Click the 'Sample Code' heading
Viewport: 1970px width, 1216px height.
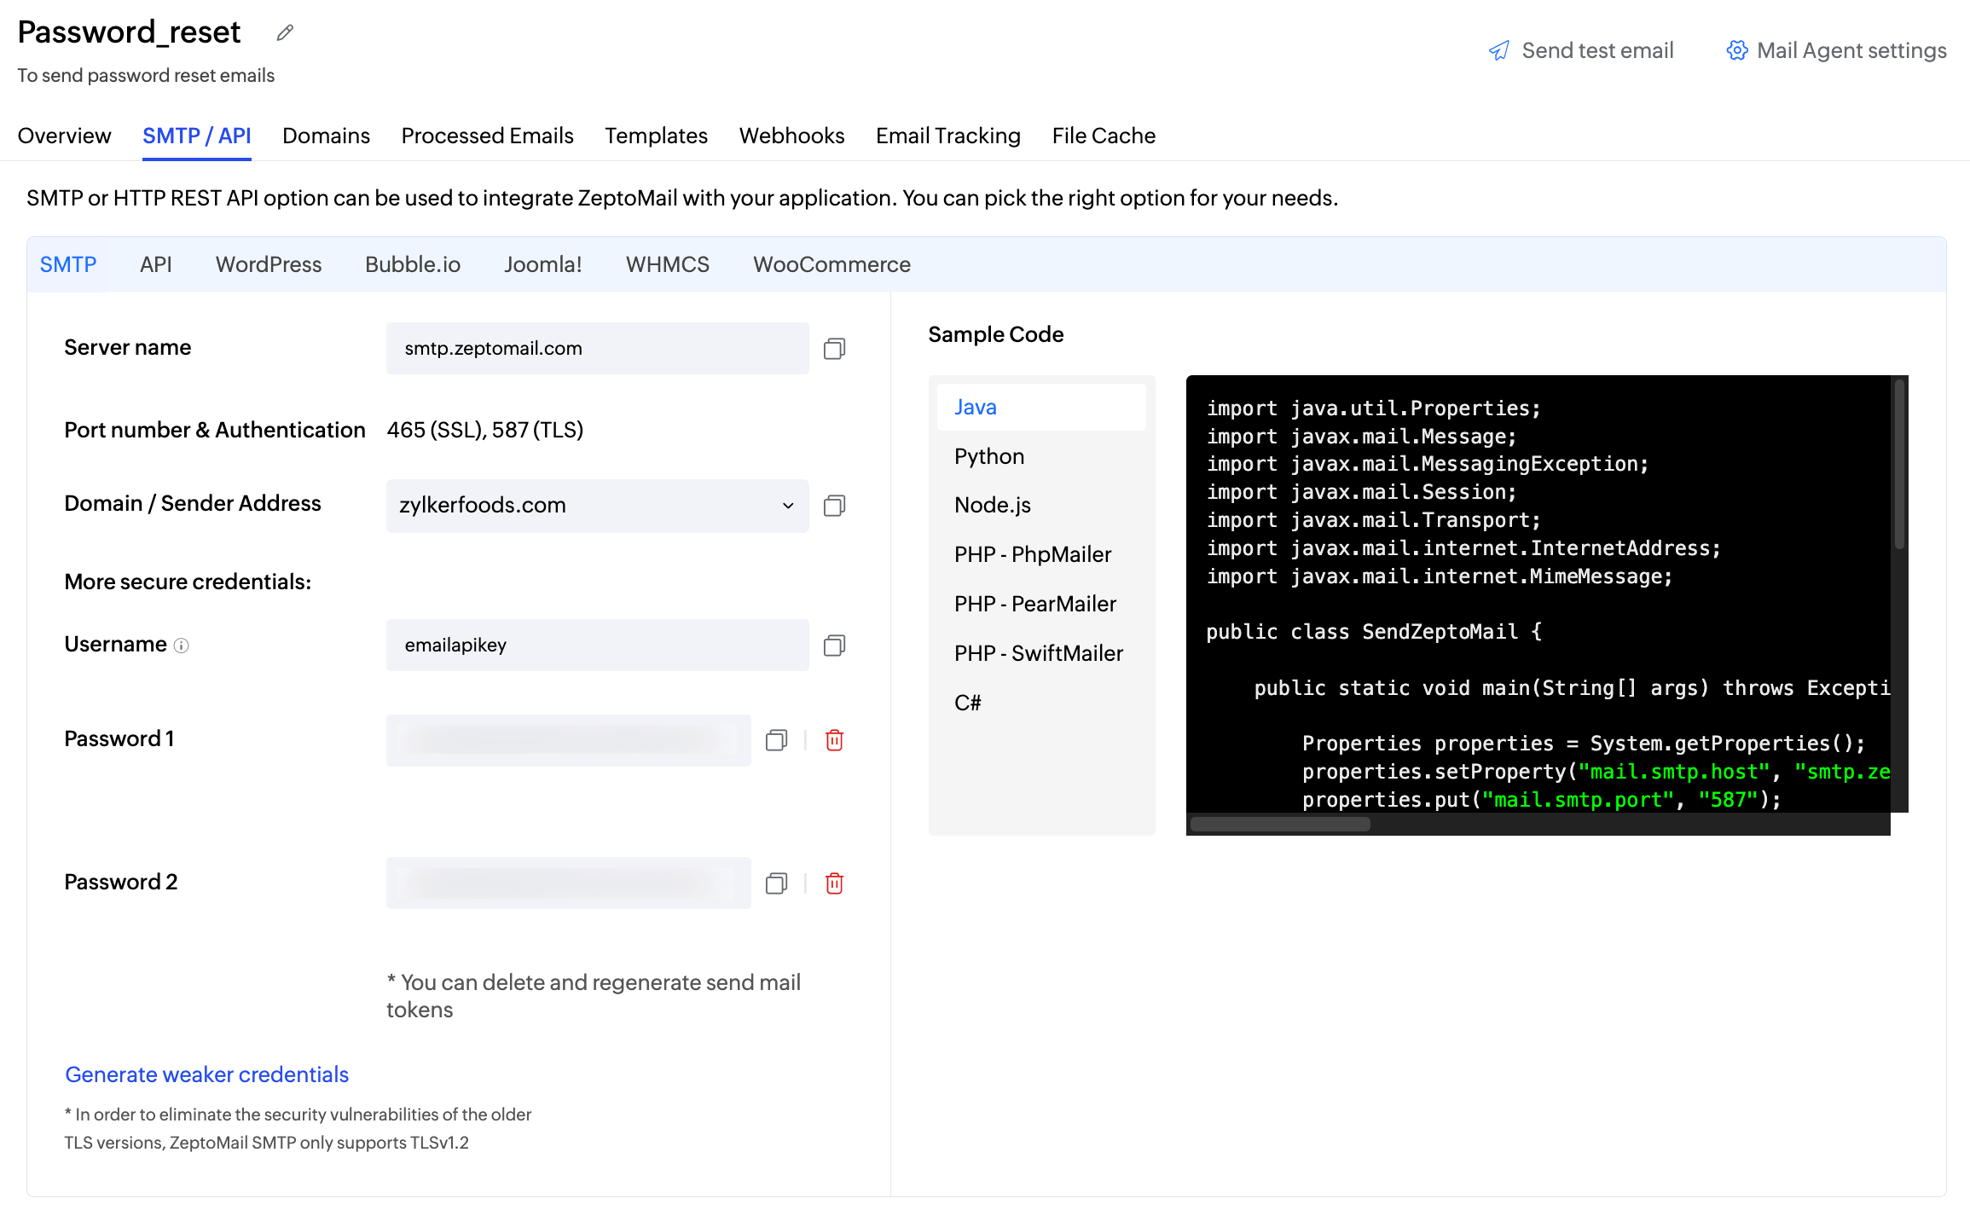(x=995, y=334)
